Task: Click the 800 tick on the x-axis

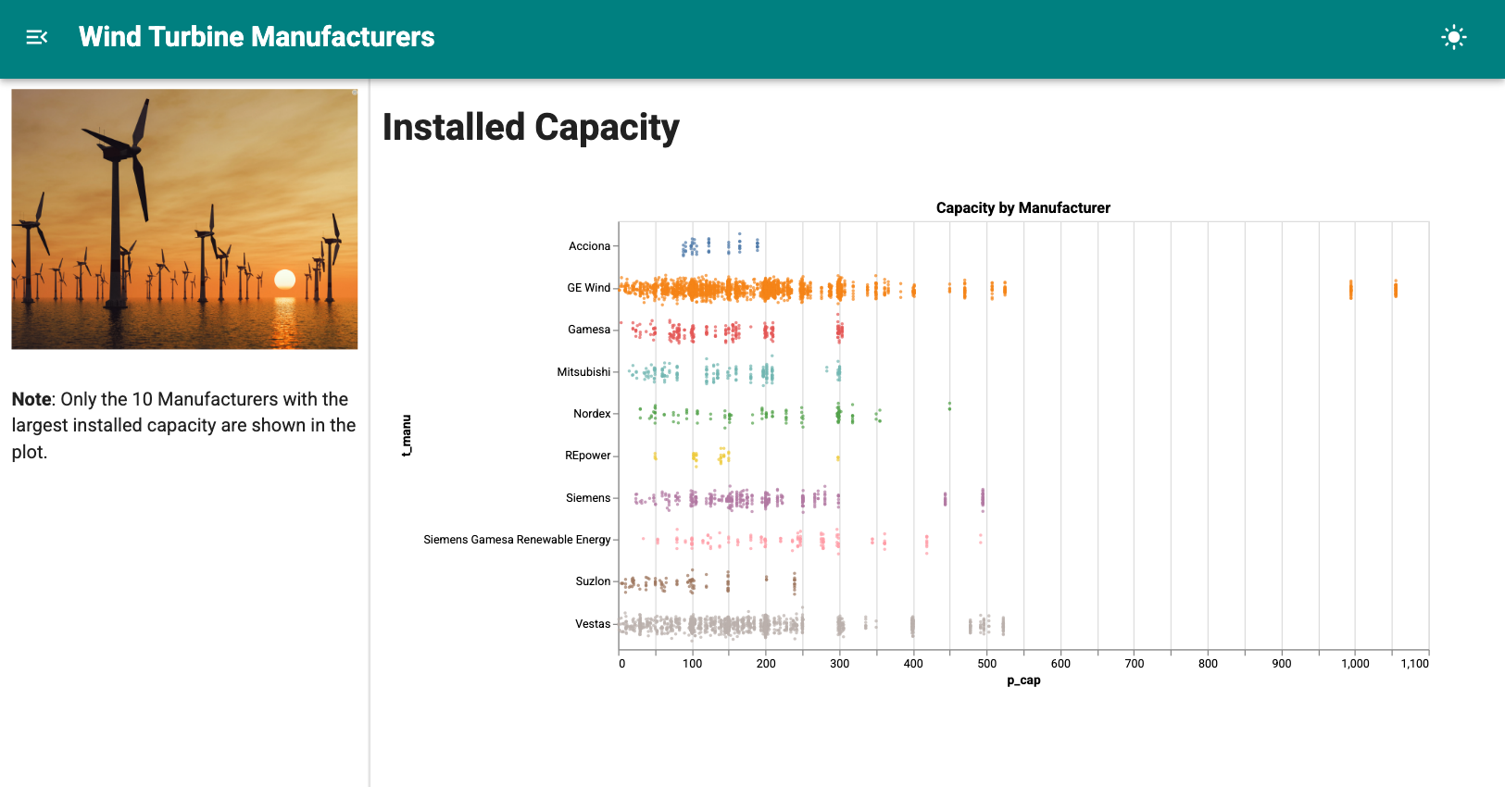Action: [x=1208, y=664]
